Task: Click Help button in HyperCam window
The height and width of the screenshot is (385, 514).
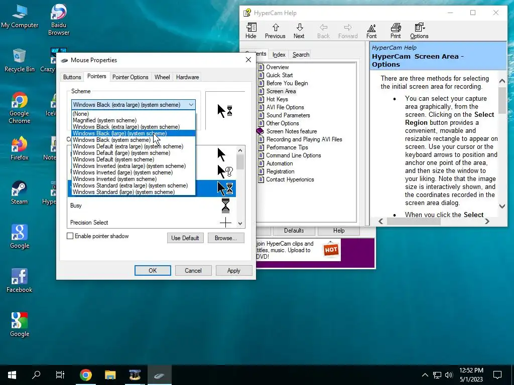Action: coord(339,231)
